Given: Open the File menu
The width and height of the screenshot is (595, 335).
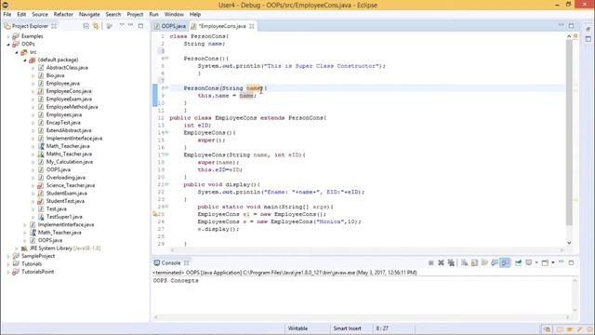Looking at the screenshot, I should 7,14.
